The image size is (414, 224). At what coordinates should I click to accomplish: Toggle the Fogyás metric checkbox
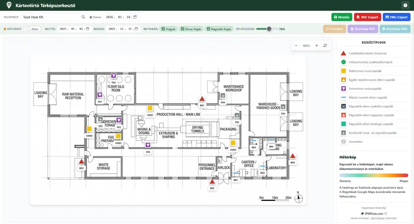[163, 29]
